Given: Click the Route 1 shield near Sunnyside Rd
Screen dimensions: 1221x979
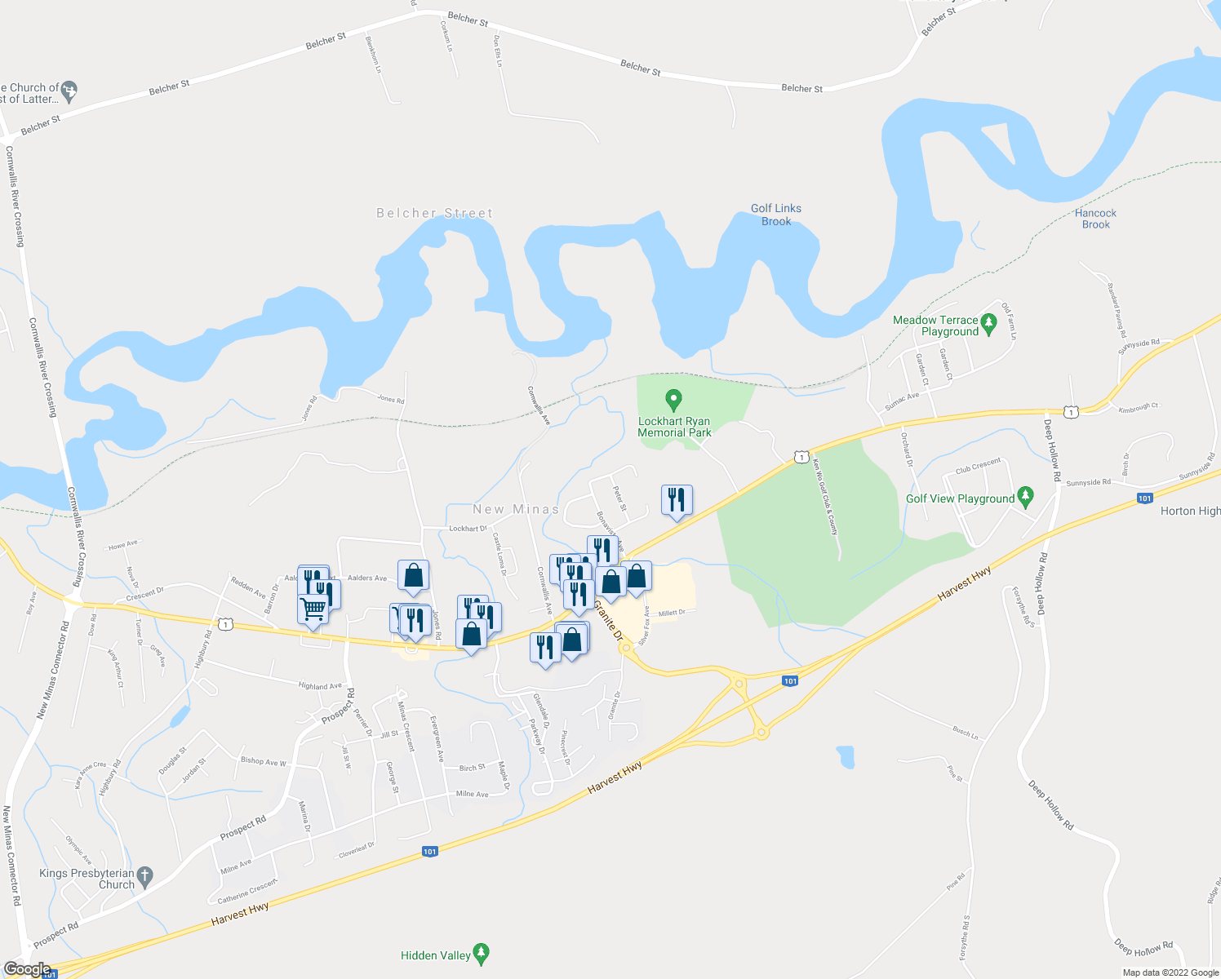Looking at the screenshot, I should point(1071,413).
